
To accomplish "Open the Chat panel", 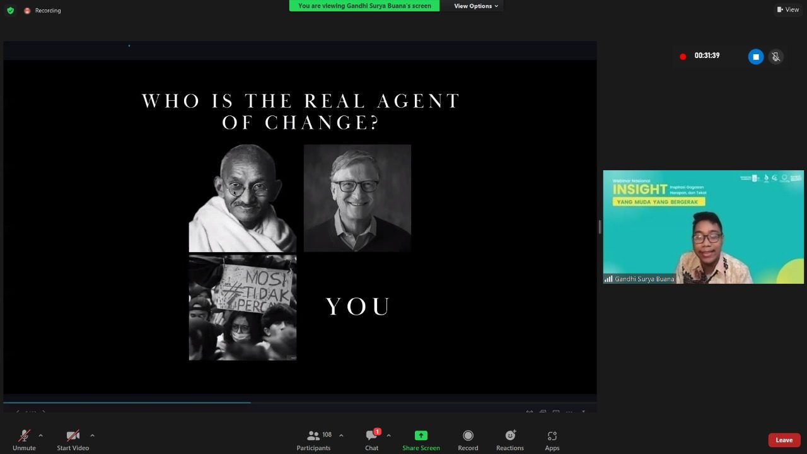I will point(372,439).
